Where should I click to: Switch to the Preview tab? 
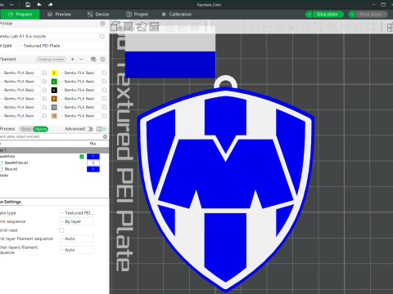tap(59, 14)
